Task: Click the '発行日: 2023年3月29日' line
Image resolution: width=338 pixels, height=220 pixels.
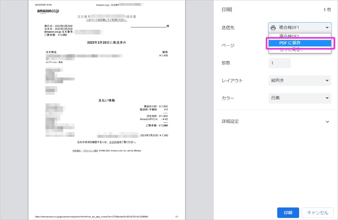Action: pyautogui.click(x=58, y=26)
